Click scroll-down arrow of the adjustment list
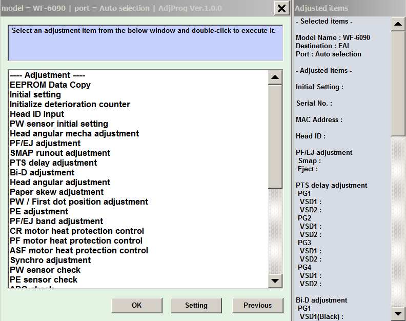 pyautogui.click(x=275, y=280)
